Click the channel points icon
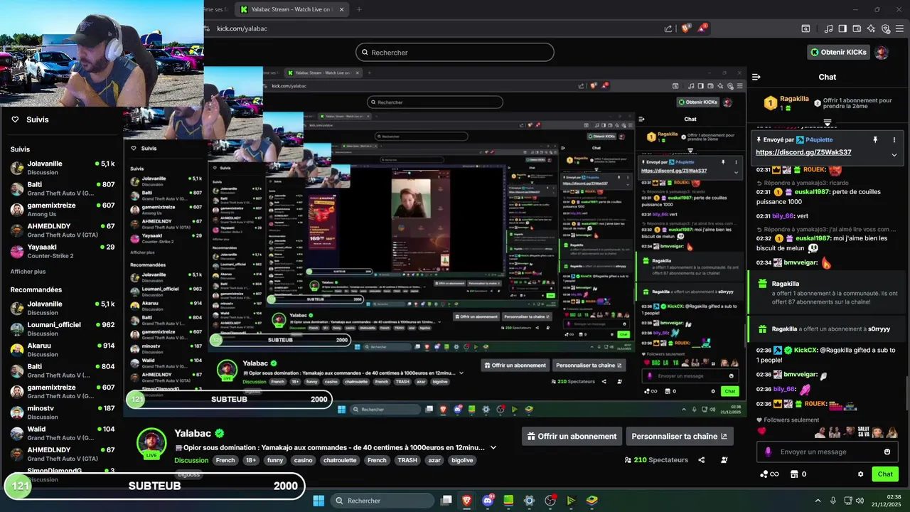The image size is (910, 512). pyautogui.click(x=764, y=474)
